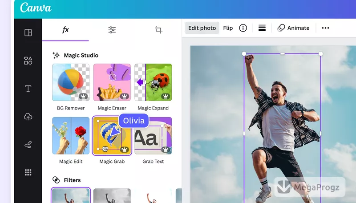Click the Canva logo
The height and width of the screenshot is (203, 356).
pyautogui.click(x=36, y=8)
